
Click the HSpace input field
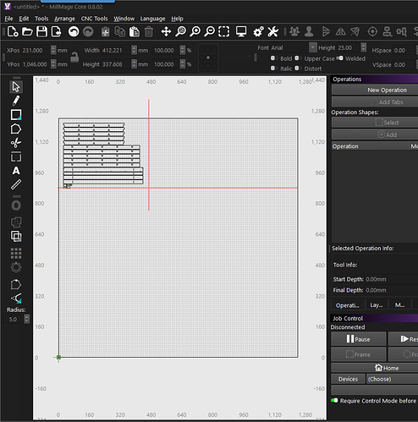coord(404,51)
